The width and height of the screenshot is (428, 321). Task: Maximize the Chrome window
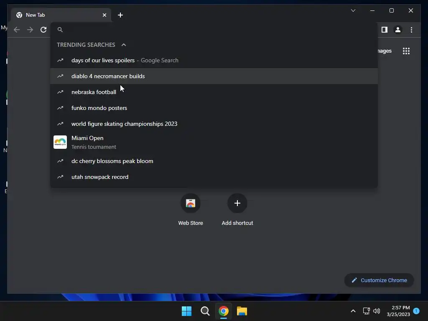(391, 10)
